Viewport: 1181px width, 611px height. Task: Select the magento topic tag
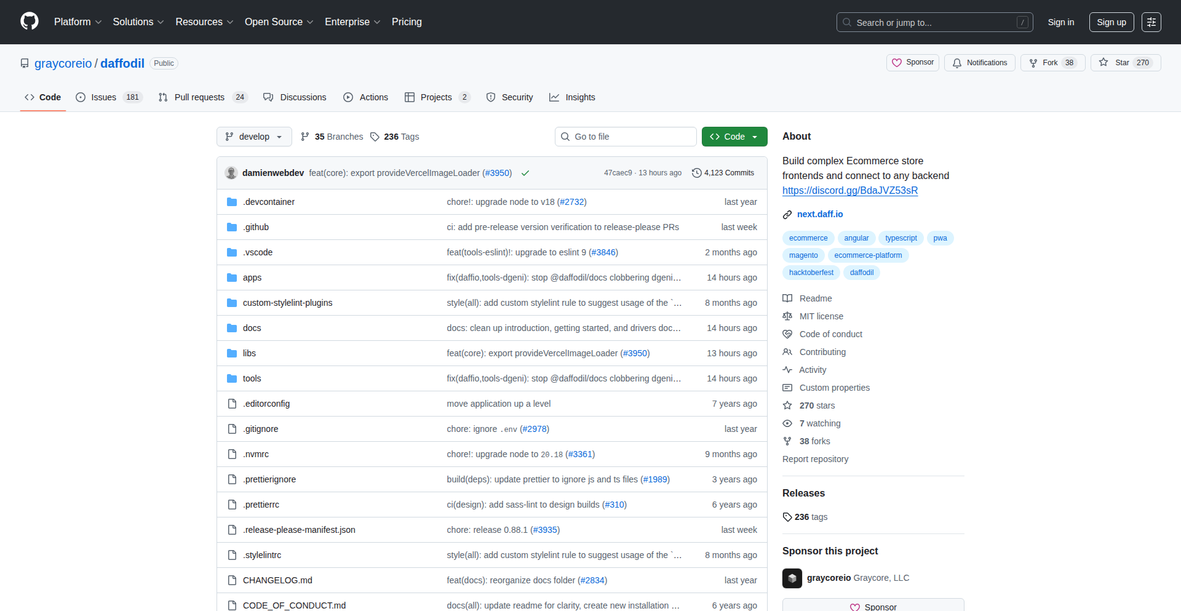pos(803,255)
